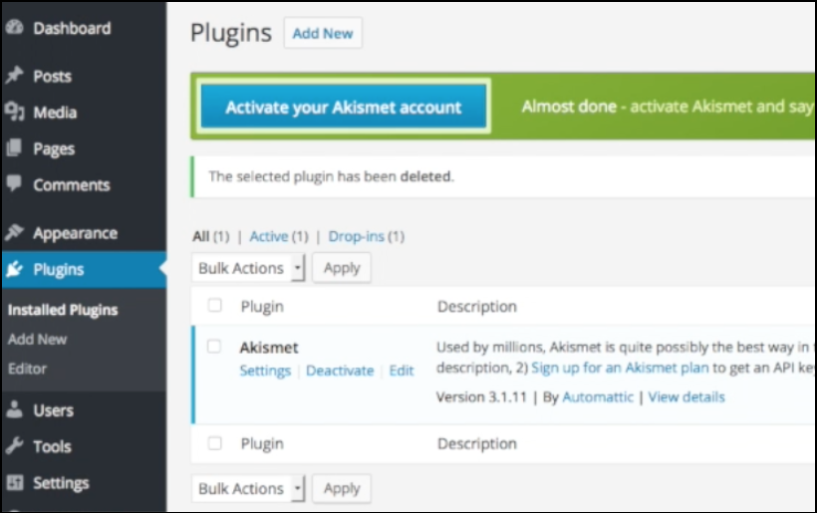Filter plugins by Drop-ins
The image size is (817, 513).
[x=357, y=236]
